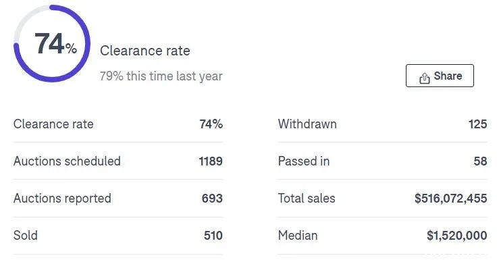Click the Clearance rate heading text
Viewport: 499px width, 260px height.
tap(145, 51)
